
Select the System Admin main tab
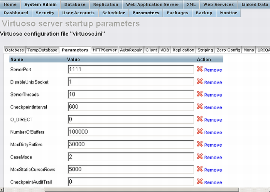(40, 5)
